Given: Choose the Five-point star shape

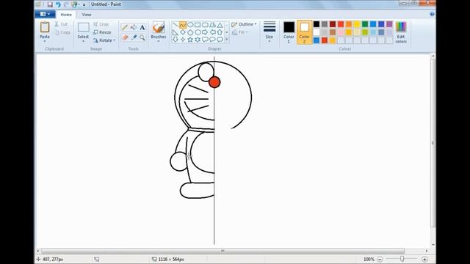Looking at the screenshot, I should pos(190,39).
